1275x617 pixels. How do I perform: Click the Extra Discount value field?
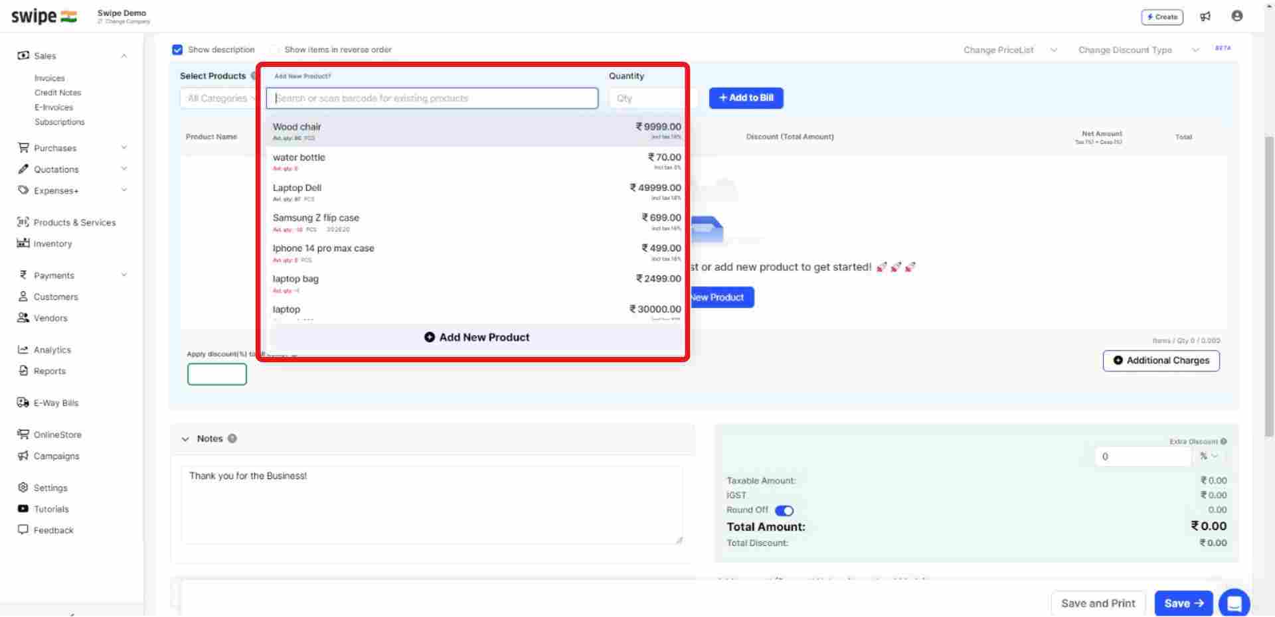pyautogui.click(x=1142, y=456)
